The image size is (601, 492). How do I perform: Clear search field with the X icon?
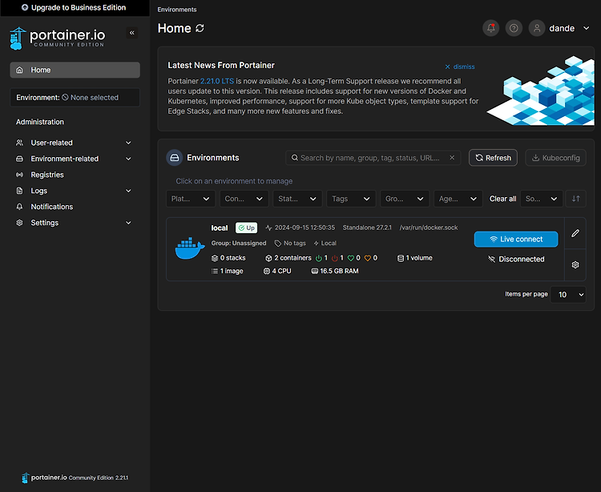[452, 158]
